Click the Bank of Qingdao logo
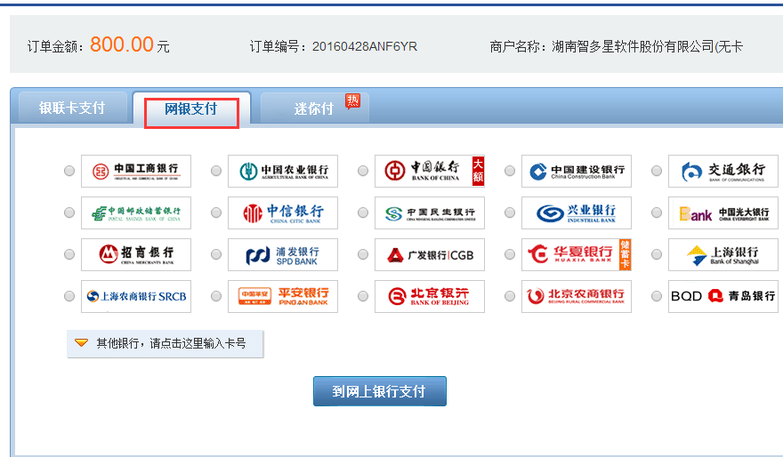Image resolution: width=783 pixels, height=457 pixels. click(722, 296)
